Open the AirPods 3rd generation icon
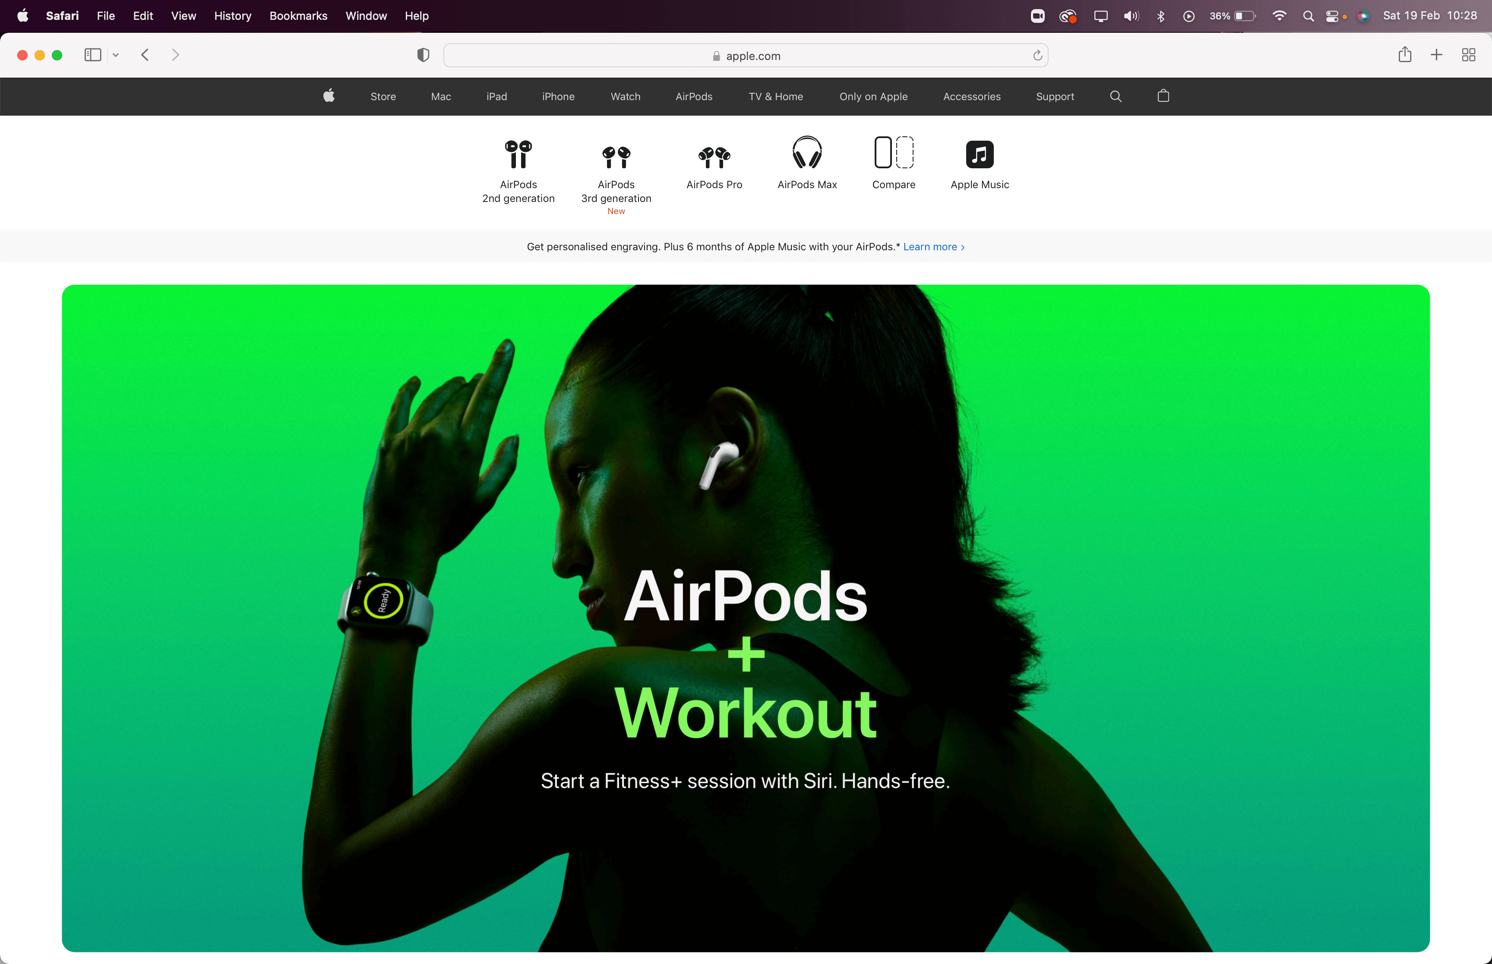The image size is (1492, 964). [616, 157]
